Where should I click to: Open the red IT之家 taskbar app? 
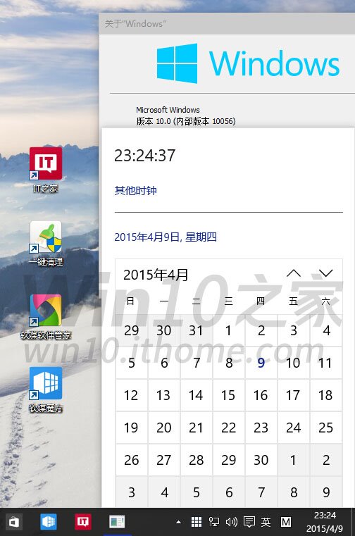pyautogui.click(x=83, y=522)
